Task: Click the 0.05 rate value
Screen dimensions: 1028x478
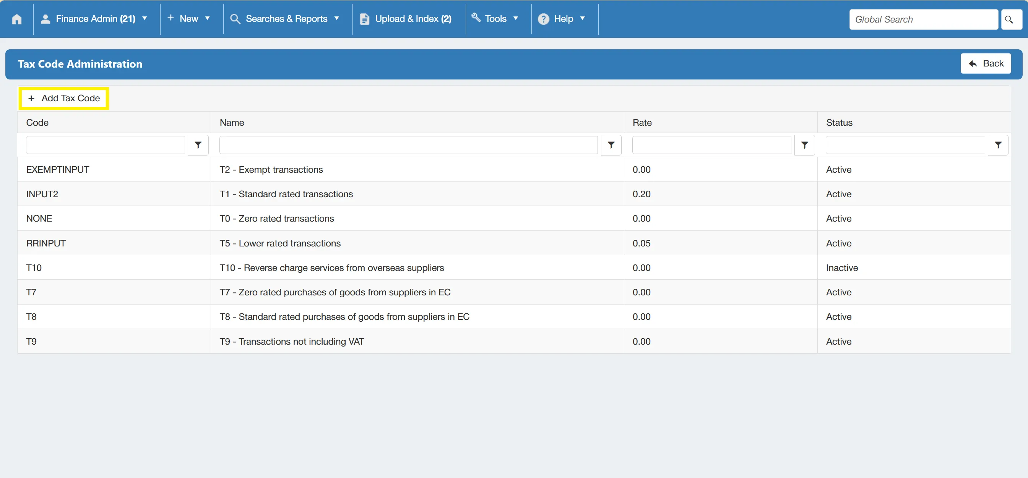Action: pyautogui.click(x=641, y=243)
